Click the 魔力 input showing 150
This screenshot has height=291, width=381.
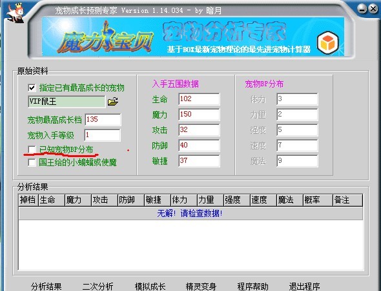199,115
